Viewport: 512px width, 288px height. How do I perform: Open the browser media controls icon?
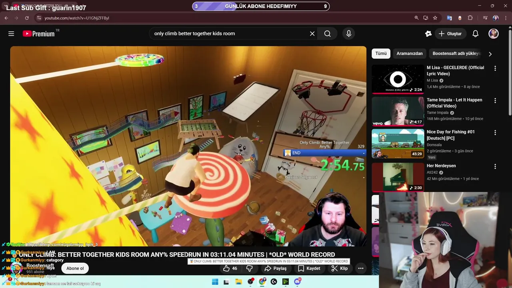(x=485, y=18)
